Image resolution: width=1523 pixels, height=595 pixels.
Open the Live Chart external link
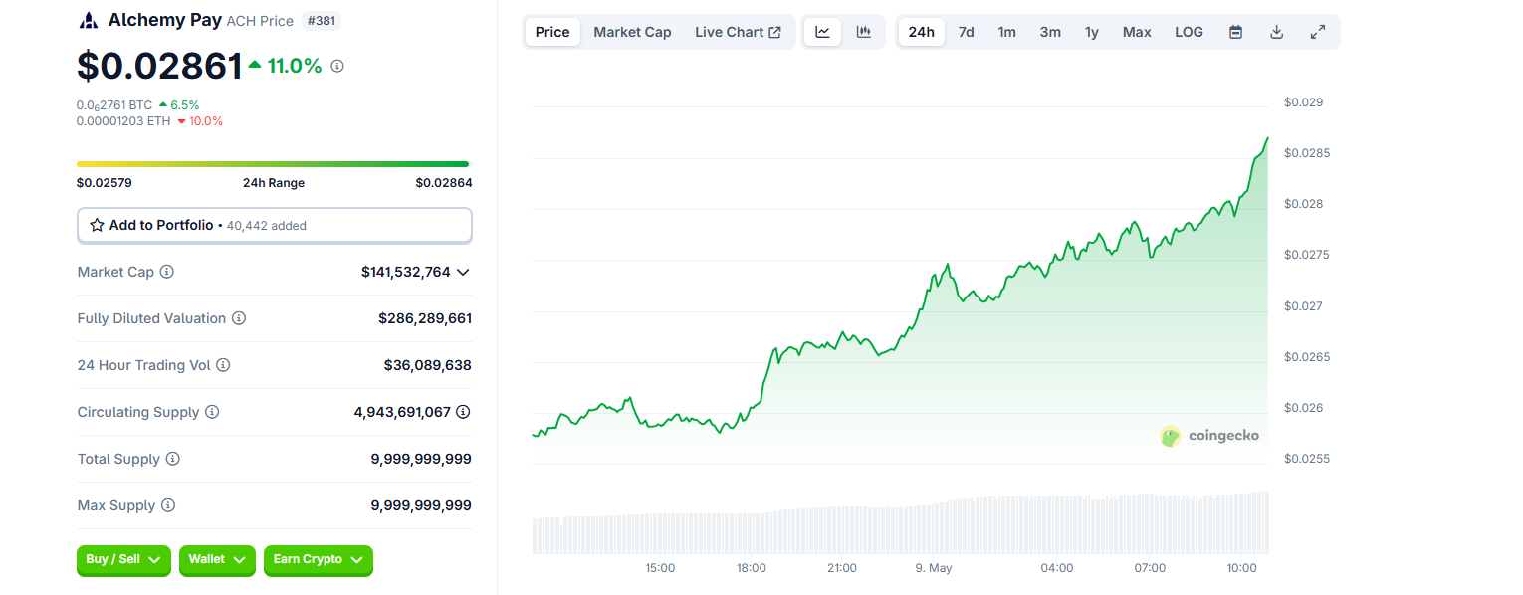click(738, 32)
